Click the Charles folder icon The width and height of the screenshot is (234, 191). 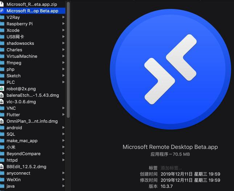(2, 50)
